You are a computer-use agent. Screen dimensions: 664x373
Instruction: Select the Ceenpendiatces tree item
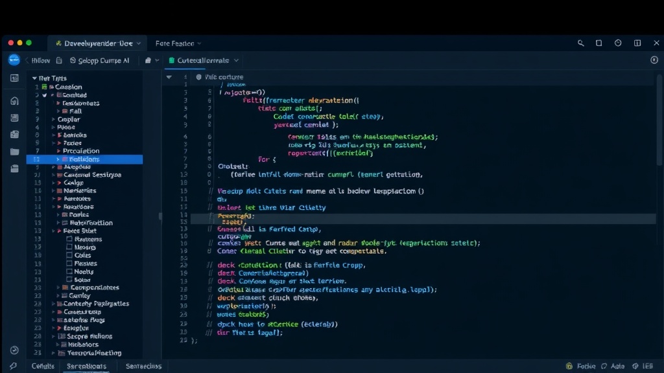(95, 288)
